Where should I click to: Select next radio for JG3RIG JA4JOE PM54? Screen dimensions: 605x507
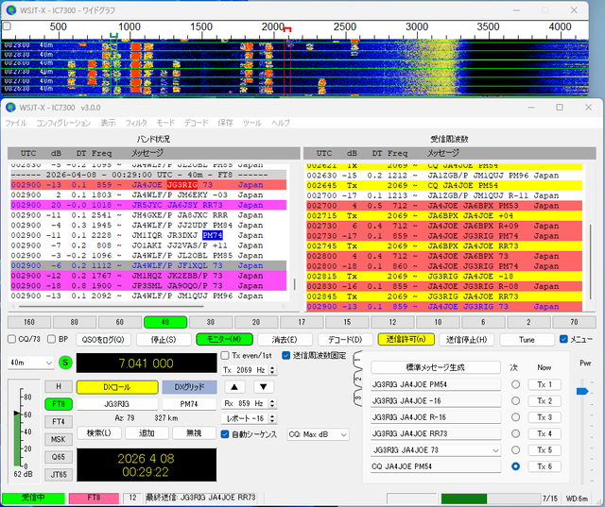pyautogui.click(x=515, y=384)
